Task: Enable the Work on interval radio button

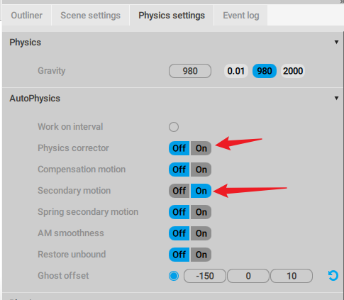Action: tap(174, 127)
